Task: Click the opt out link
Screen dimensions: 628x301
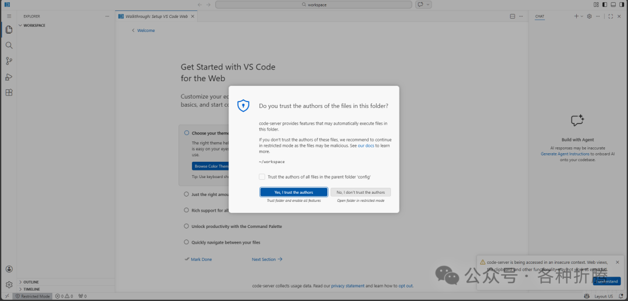Action: click(405, 286)
